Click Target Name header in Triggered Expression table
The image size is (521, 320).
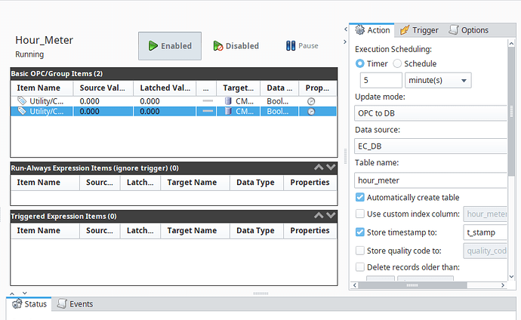click(196, 230)
